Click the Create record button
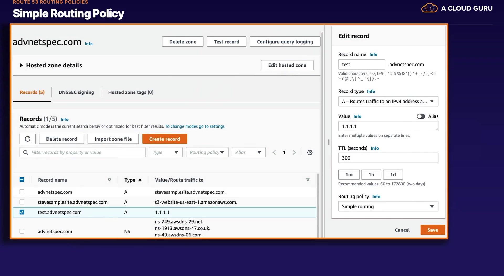This screenshot has width=504, height=276. tap(165, 139)
